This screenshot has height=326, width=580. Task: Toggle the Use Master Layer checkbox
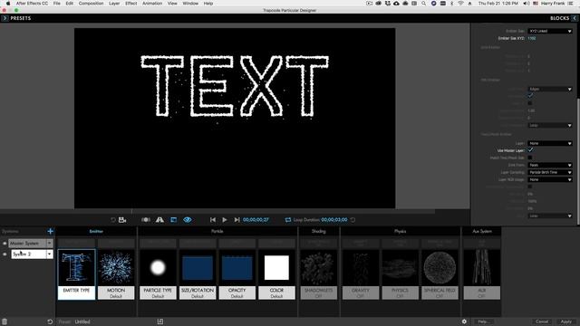point(530,150)
